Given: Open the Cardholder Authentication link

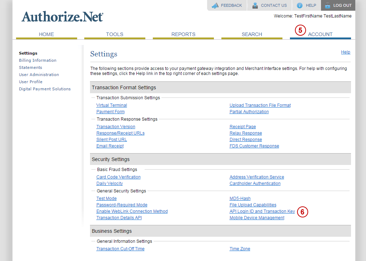Looking at the screenshot, I should (x=255, y=184).
